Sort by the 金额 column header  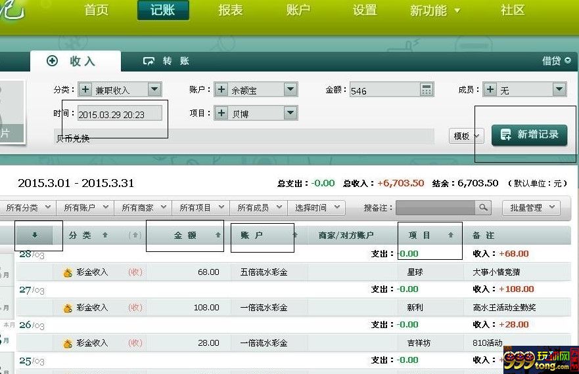click(x=185, y=236)
